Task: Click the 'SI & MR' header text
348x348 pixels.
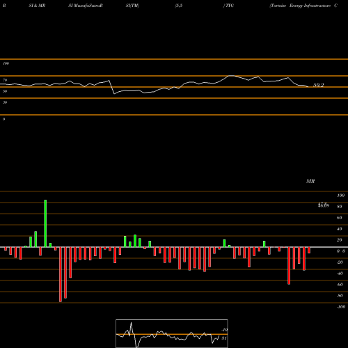Action: pyautogui.click(x=37, y=6)
